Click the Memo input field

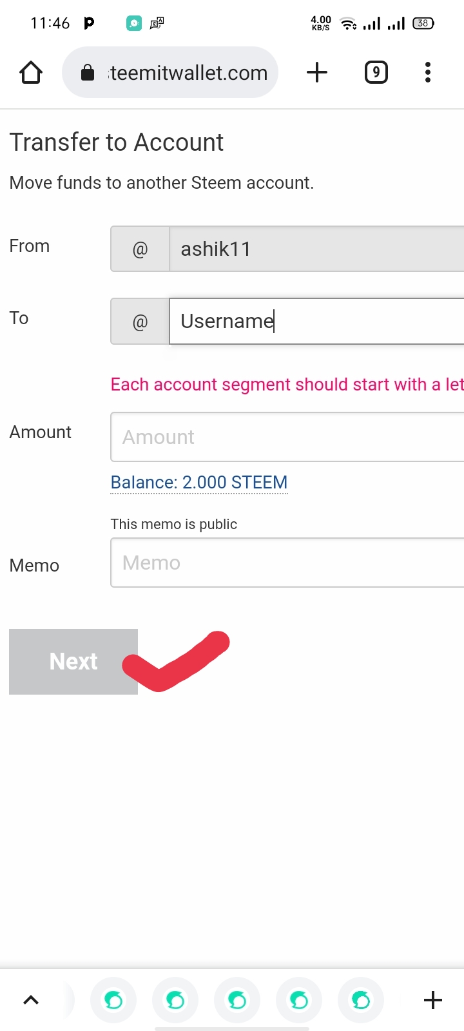coord(287,563)
